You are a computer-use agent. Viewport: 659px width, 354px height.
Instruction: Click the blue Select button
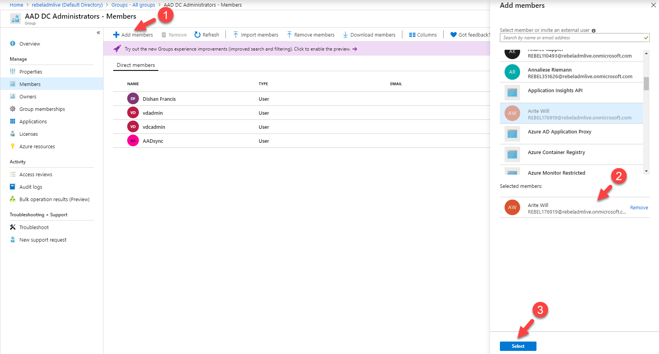coord(518,346)
